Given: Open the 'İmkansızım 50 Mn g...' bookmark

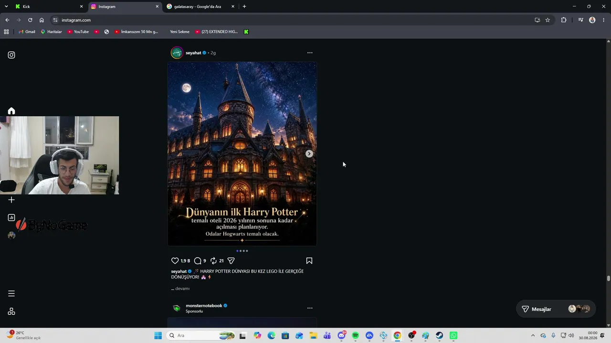Looking at the screenshot, I should click(x=136, y=32).
